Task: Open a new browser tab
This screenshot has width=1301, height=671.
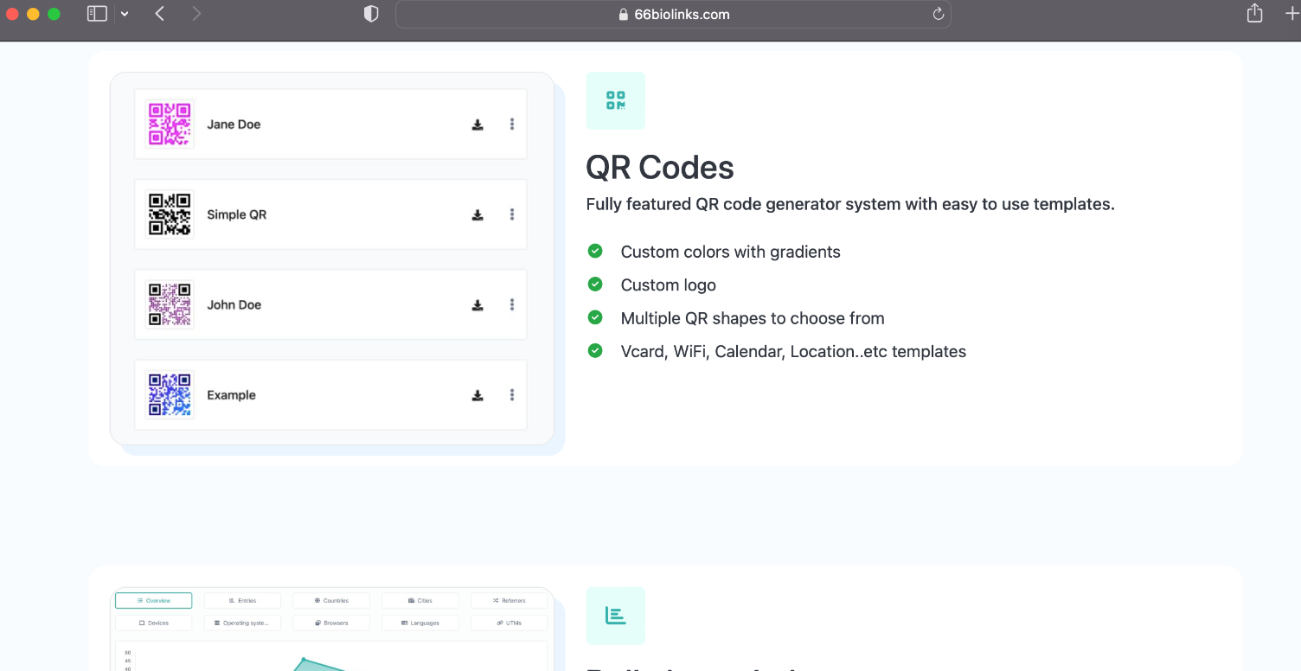Action: [x=1293, y=14]
